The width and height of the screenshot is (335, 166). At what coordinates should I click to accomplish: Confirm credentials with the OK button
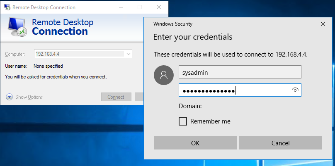click(195, 143)
